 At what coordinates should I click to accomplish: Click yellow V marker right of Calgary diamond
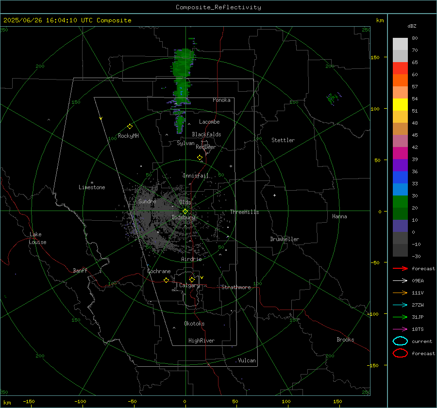202,277
